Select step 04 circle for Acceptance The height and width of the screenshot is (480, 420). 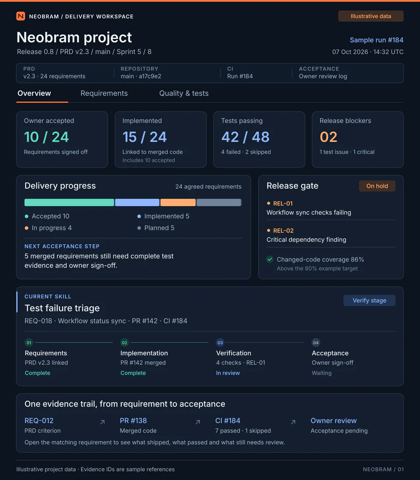tap(316, 342)
